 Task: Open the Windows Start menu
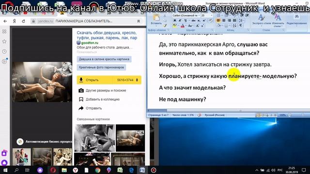(x=5, y=170)
